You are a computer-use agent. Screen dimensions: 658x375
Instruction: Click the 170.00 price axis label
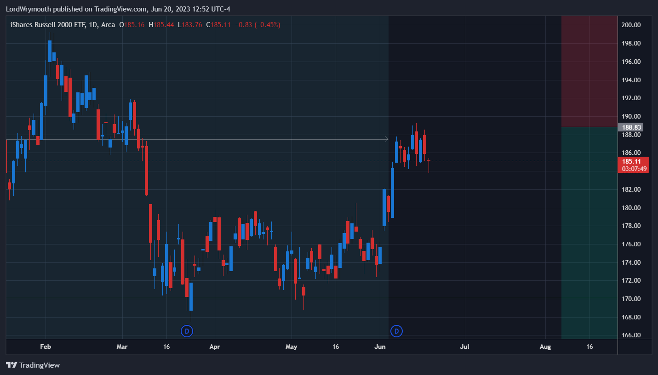(631, 299)
